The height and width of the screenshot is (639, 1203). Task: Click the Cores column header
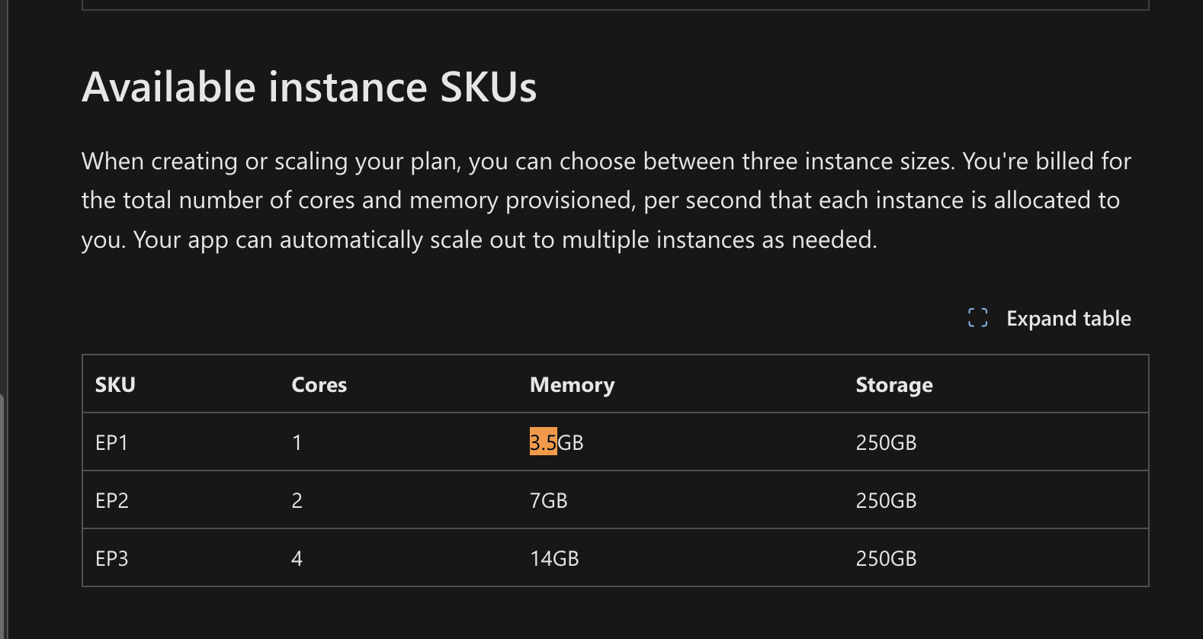pyautogui.click(x=319, y=385)
